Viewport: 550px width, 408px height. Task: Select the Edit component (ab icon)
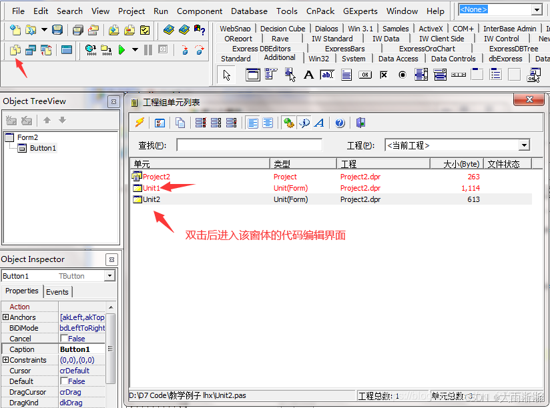(x=327, y=75)
